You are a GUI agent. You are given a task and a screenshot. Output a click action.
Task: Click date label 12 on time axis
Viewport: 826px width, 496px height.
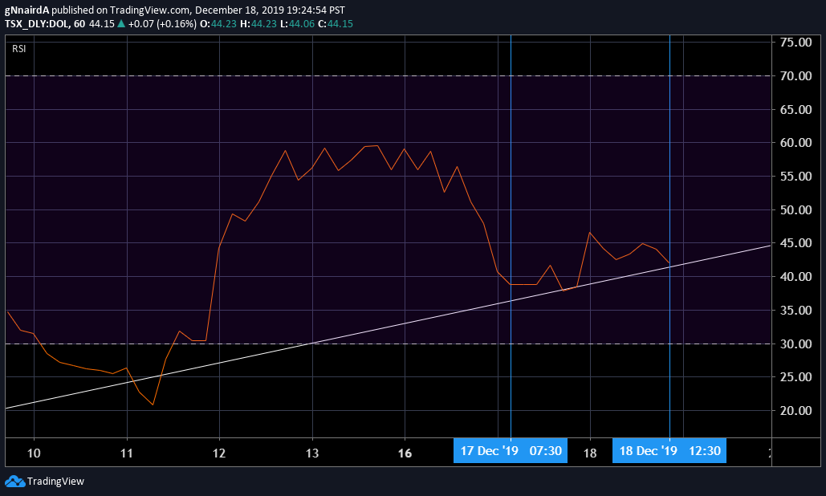219,453
